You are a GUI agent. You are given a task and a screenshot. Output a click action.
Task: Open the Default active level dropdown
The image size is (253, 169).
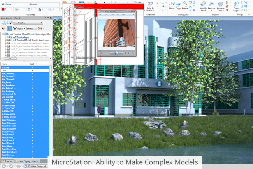[44, 4]
